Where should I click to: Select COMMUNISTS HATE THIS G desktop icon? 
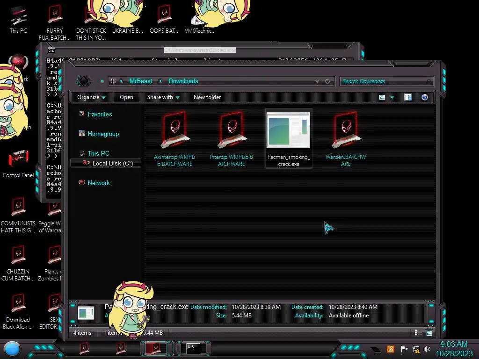(x=18, y=215)
